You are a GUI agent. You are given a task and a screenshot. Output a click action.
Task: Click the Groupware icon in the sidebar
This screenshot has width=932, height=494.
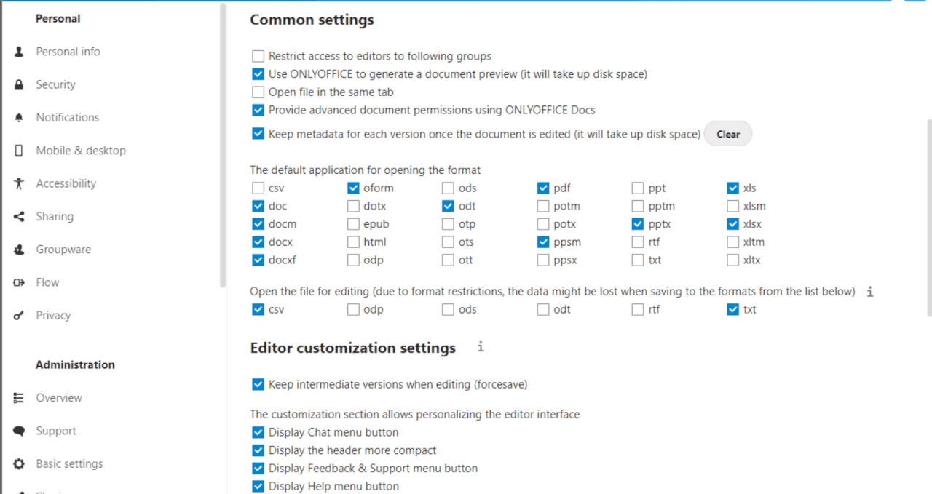click(x=18, y=249)
